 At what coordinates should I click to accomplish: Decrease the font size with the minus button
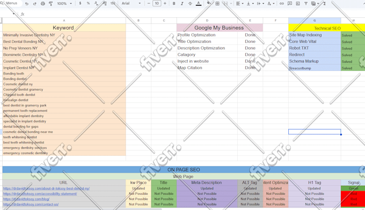149,3
